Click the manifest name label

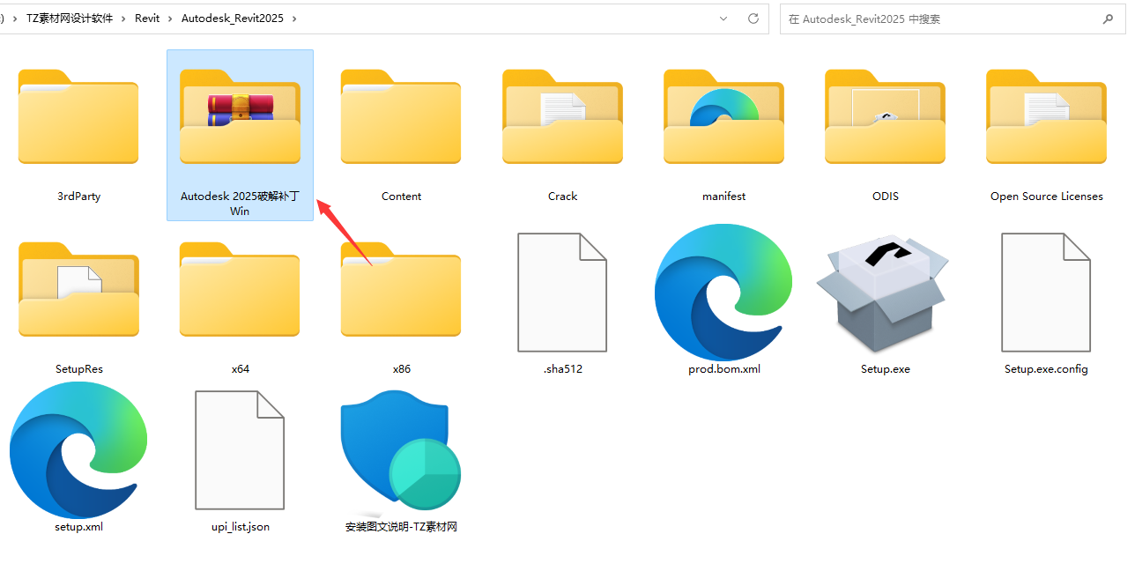[723, 197]
